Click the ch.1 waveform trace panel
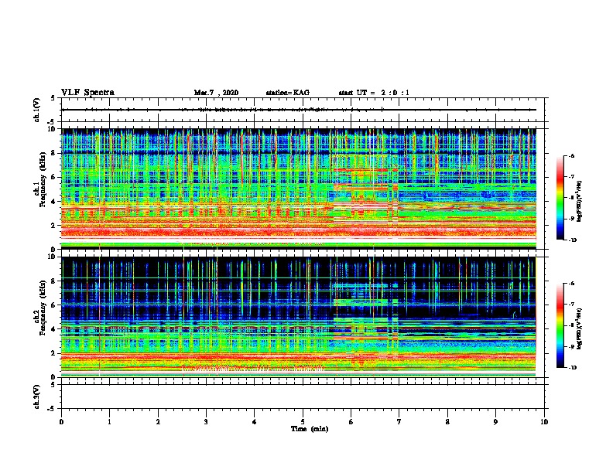The image size is (613, 473). pyautogui.click(x=304, y=110)
